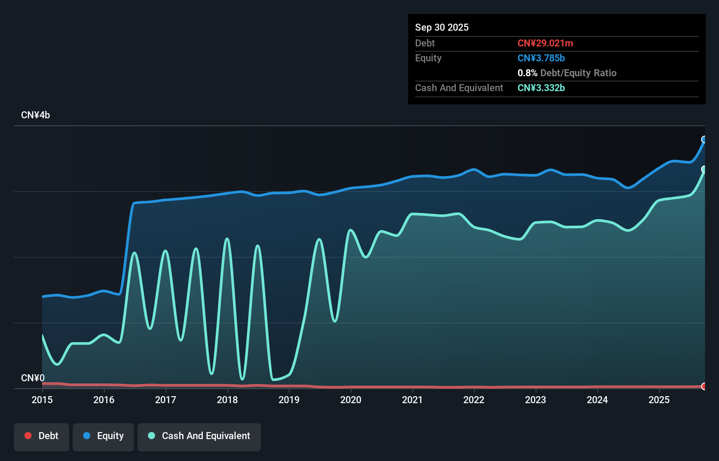Click the 2015 x-axis label

[42, 400]
